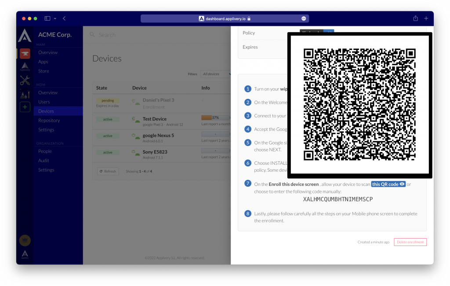Click the Info column header
Viewport: 450px width, 286px height.
pyautogui.click(x=206, y=88)
